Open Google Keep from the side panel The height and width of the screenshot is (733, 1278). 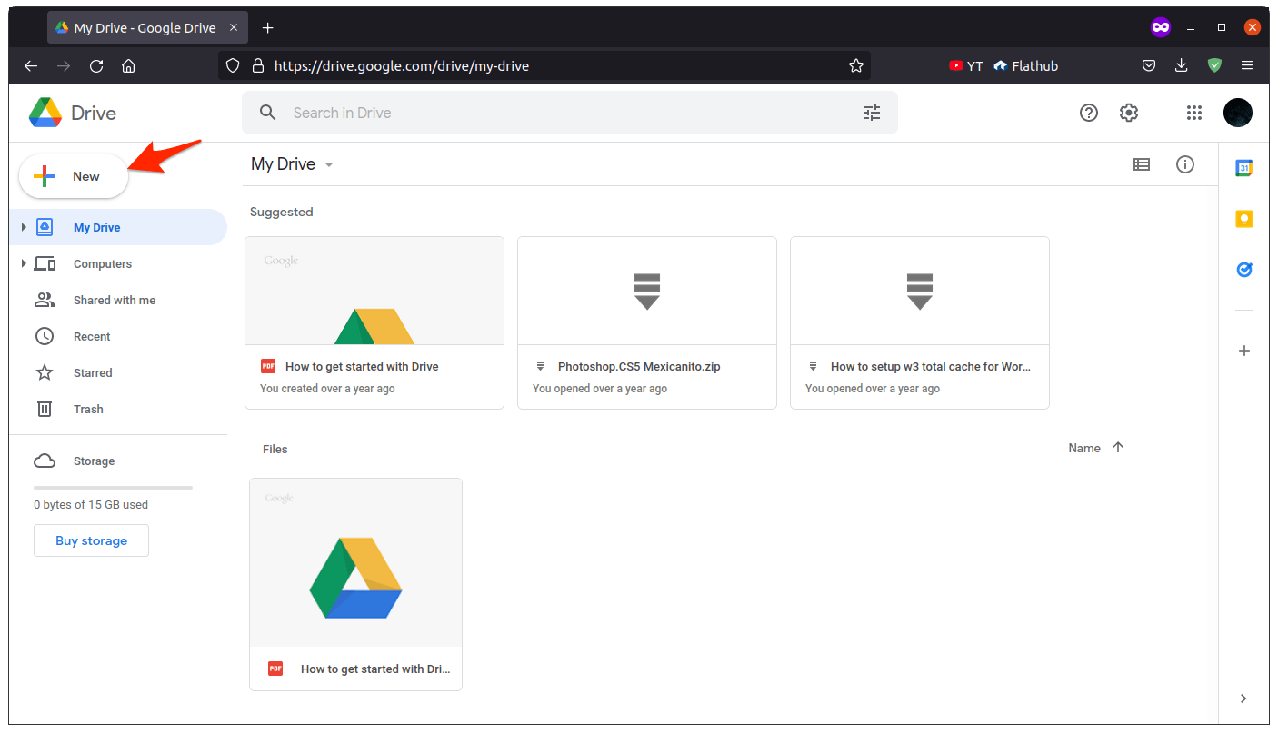[1244, 218]
